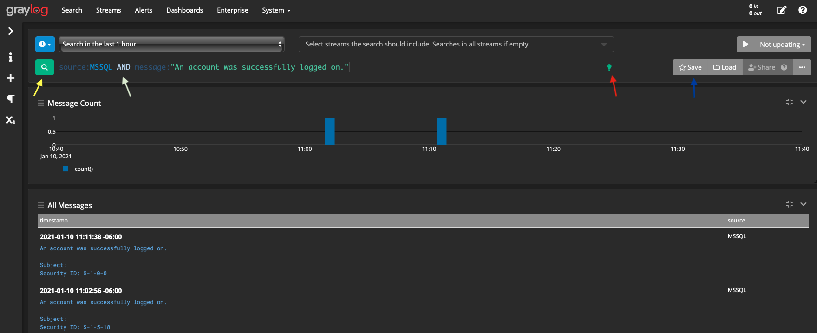817x333 pixels.
Task: Click the blue count() legend color swatch
Action: [x=65, y=169]
